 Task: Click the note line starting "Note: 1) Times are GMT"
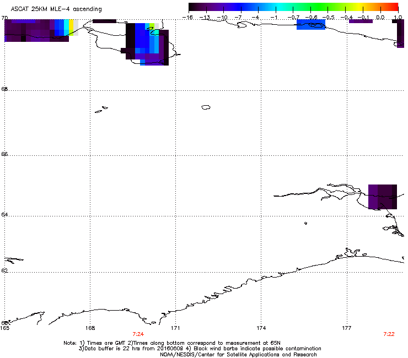(172, 343)
